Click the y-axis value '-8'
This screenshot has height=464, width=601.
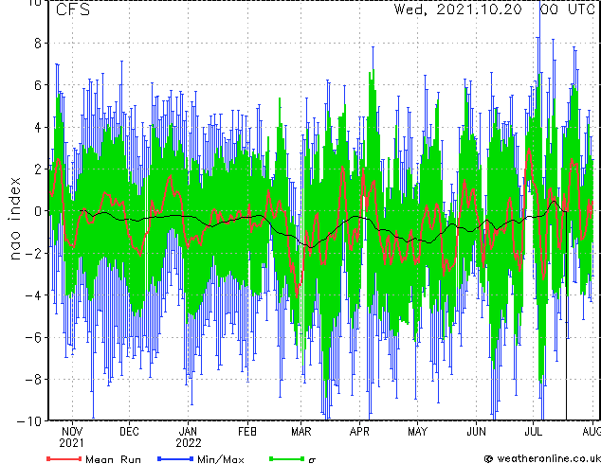point(33,380)
